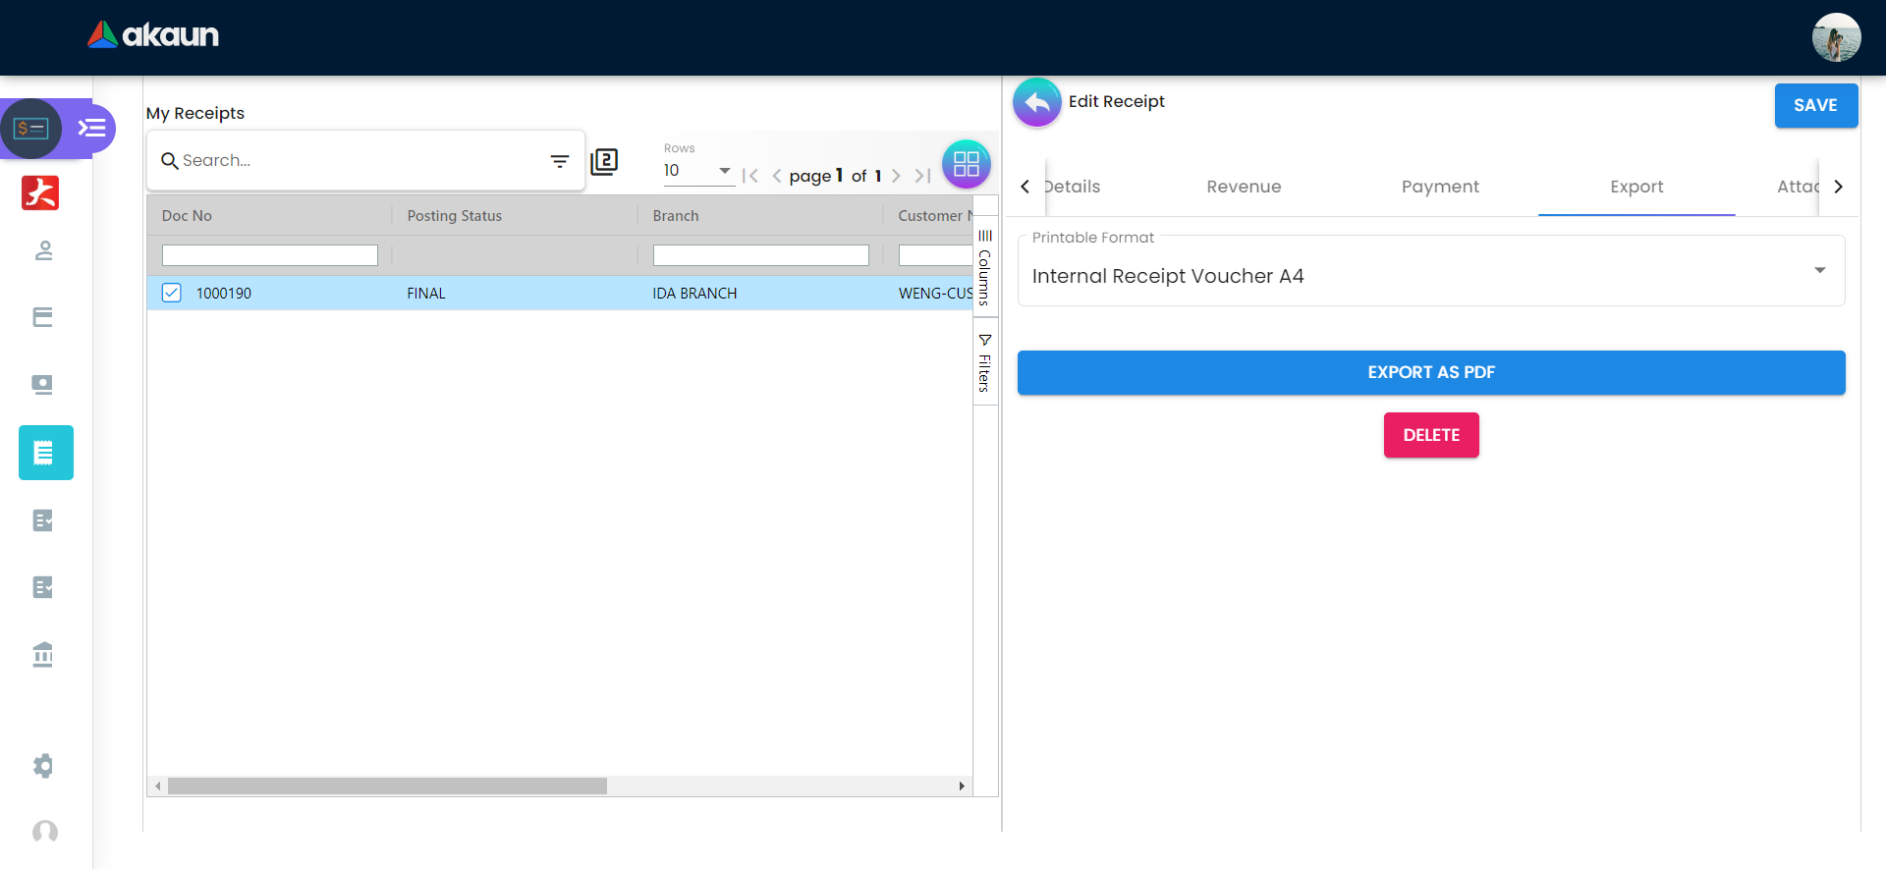Viewport: 1886px width, 869px height.
Task: Open the Columns side panel
Action: (984, 266)
